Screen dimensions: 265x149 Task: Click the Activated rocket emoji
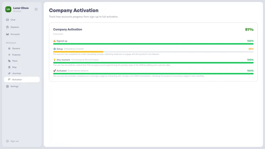pos(54,71)
